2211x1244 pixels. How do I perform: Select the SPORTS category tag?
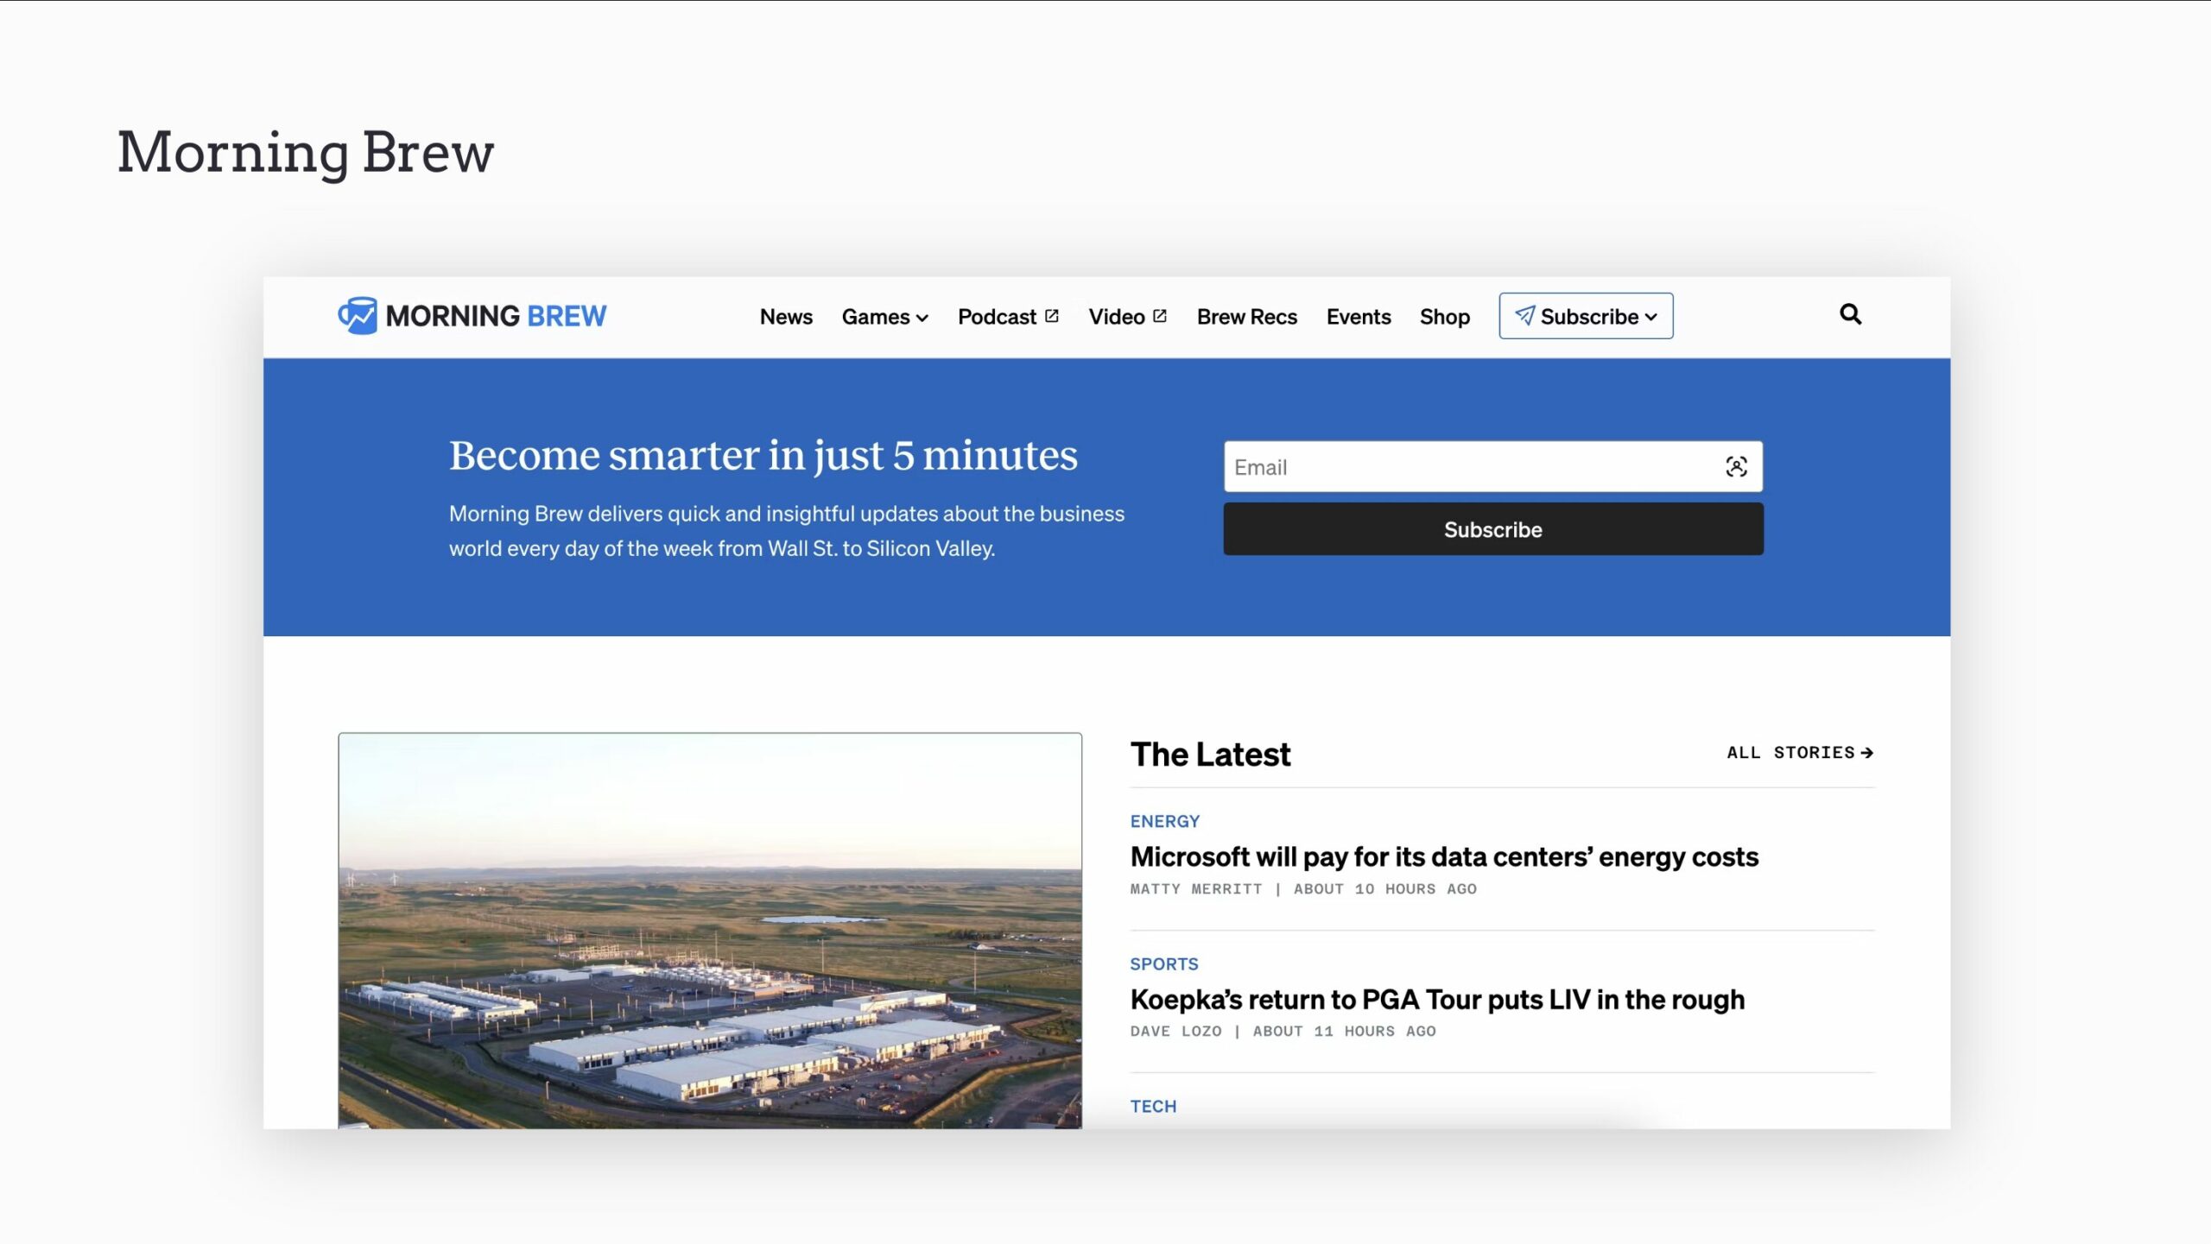(1163, 963)
